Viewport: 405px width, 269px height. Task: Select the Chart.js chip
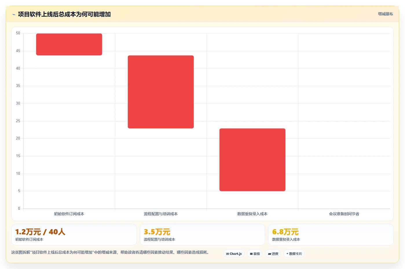234,254
